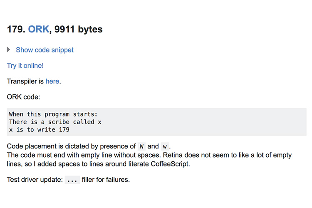This screenshot has height=208, width=312.
Task: Click the "Show code snippet" link
Action: pyautogui.click(x=45, y=50)
